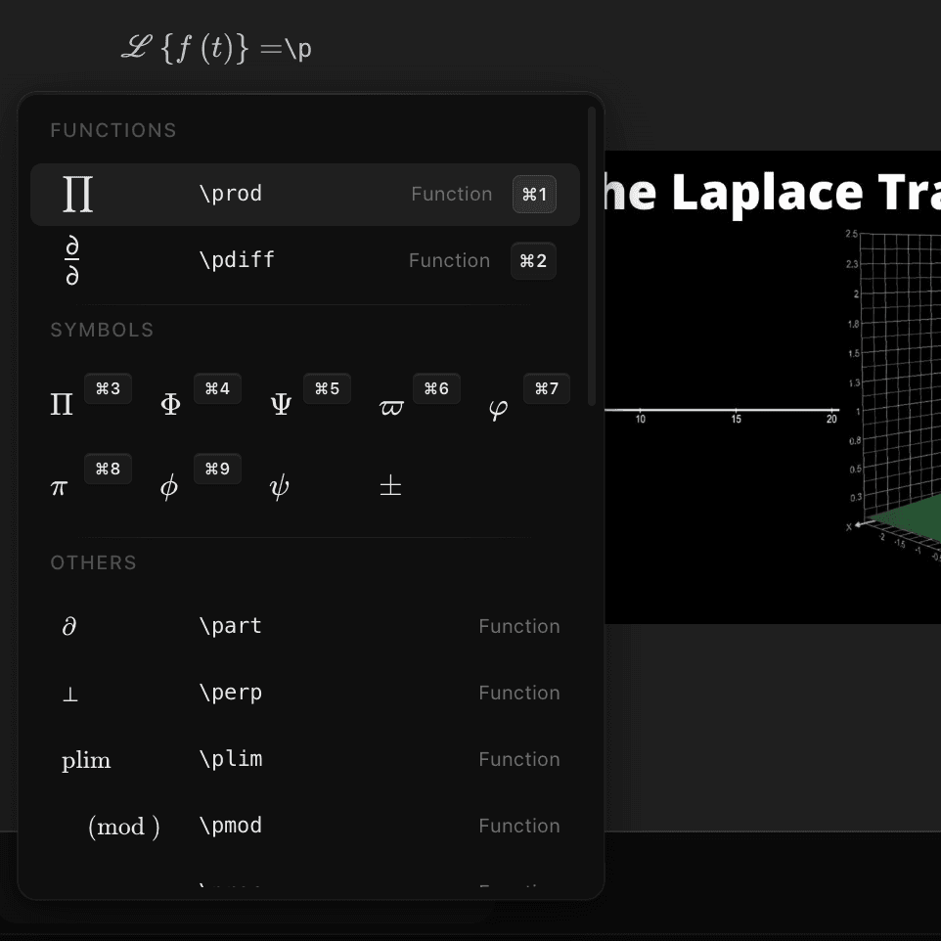Image resolution: width=941 pixels, height=941 pixels.
Task: Click the ⌘2 shortcut badge
Action: coord(533,261)
